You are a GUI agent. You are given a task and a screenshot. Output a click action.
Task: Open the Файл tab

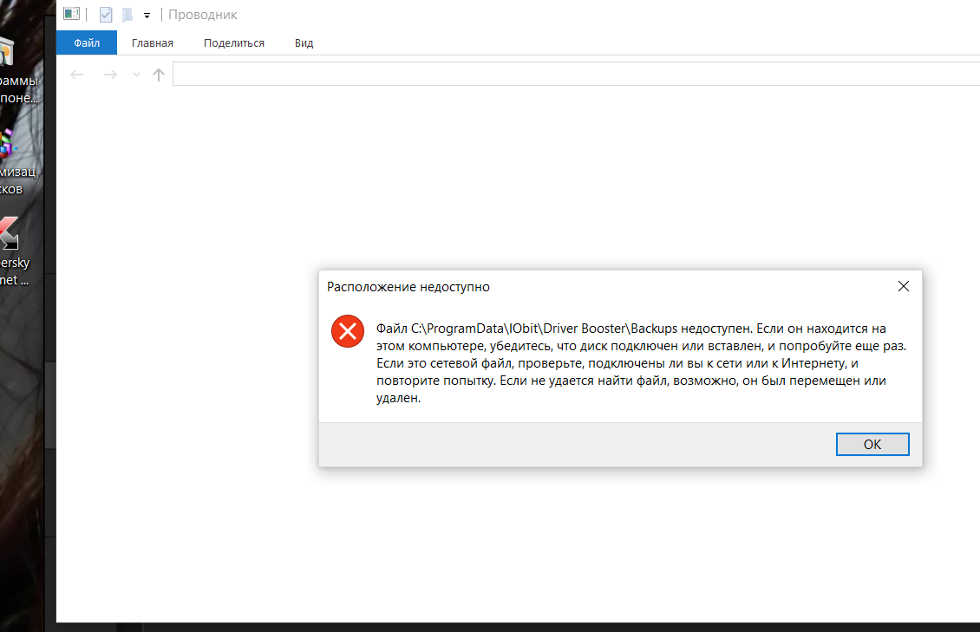87,42
